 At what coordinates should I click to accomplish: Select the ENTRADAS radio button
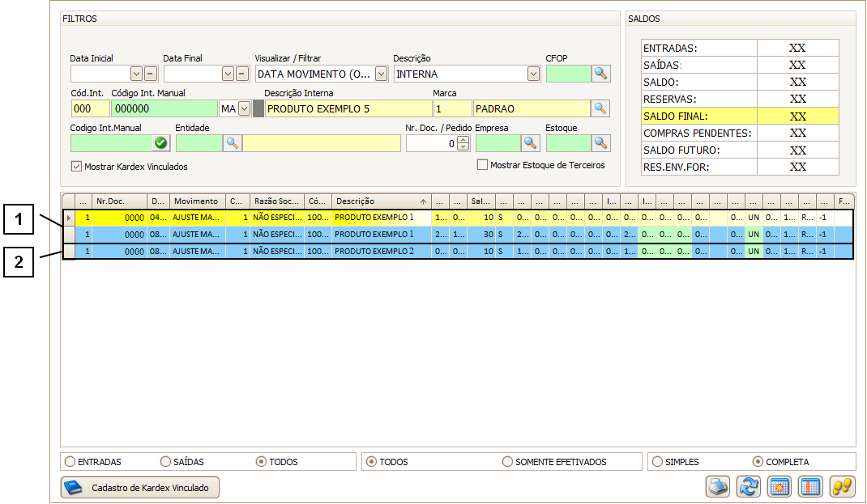71,462
